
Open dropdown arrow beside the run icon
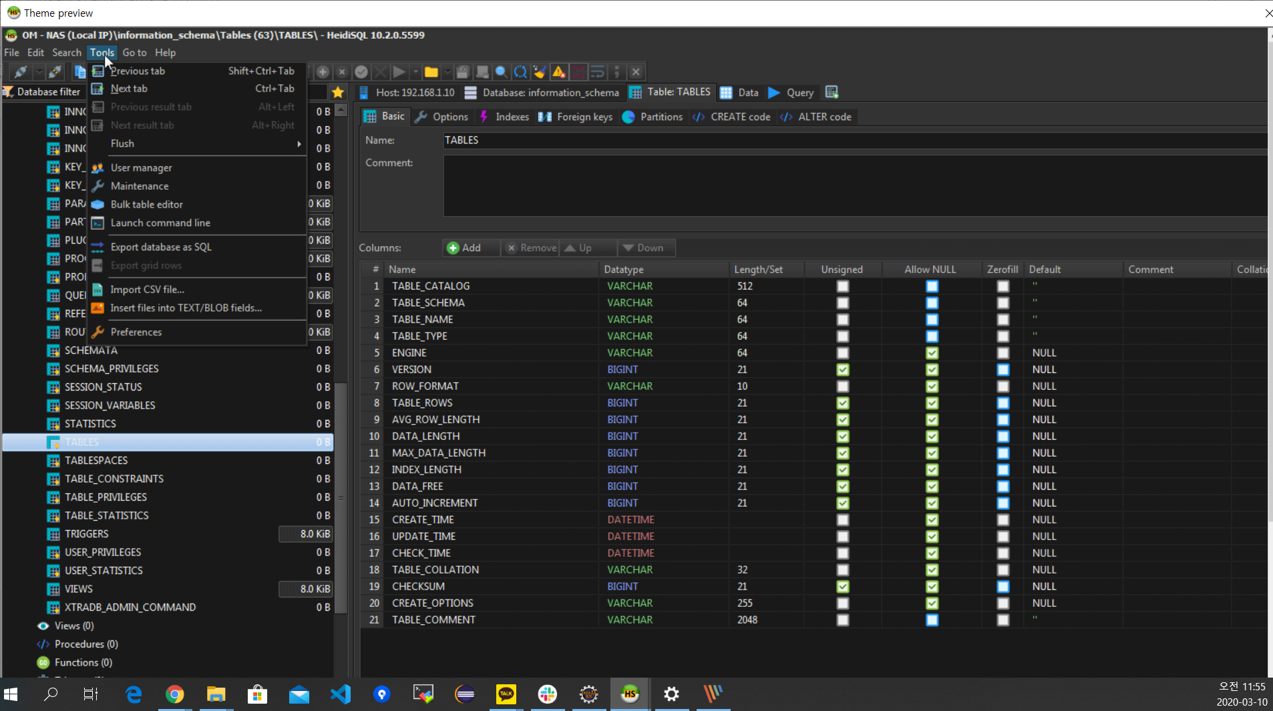[415, 71]
